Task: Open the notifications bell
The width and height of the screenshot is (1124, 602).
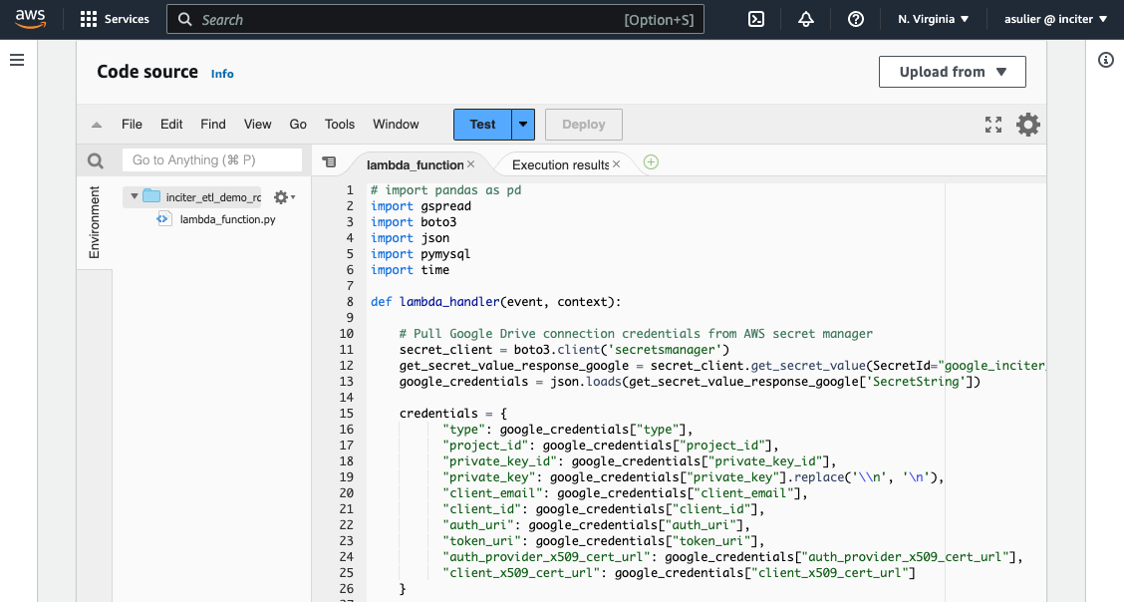Action: coord(806,19)
